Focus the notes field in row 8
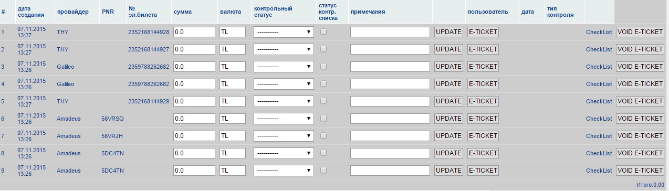 click(390, 153)
